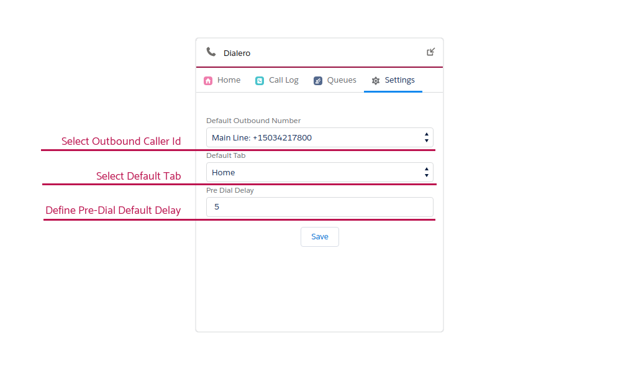Open the Queues tab

[335, 80]
